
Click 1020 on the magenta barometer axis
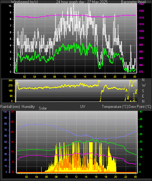click(141, 11)
